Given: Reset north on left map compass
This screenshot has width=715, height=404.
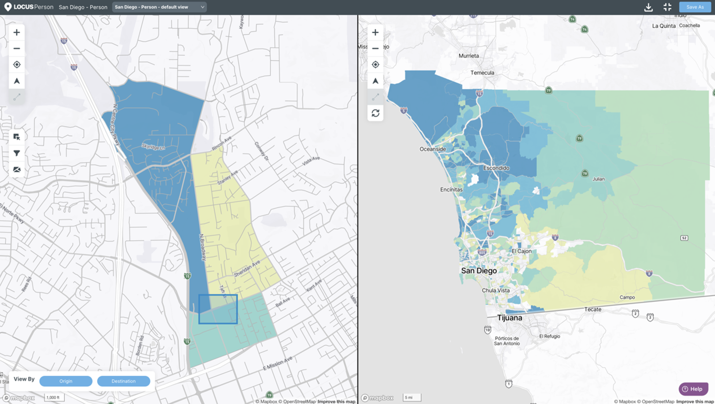Looking at the screenshot, I should 17,81.
